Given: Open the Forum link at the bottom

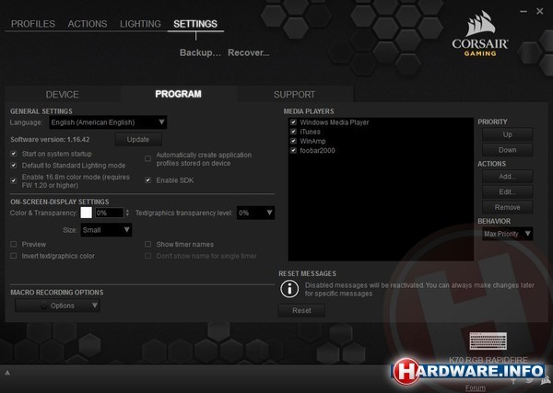Looking at the screenshot, I should 476,387.
